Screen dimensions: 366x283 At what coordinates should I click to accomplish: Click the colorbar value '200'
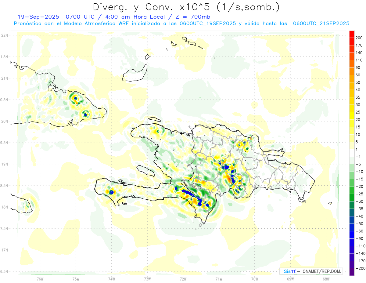(x=359, y=38)
